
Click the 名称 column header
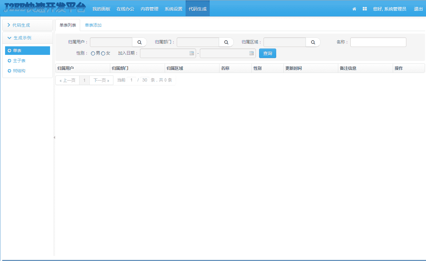click(236, 68)
